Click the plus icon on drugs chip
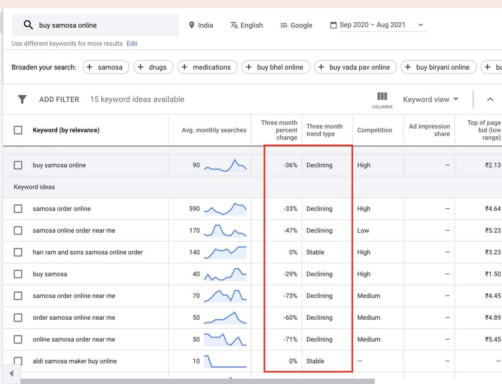This screenshot has height=384, width=502. click(x=140, y=67)
